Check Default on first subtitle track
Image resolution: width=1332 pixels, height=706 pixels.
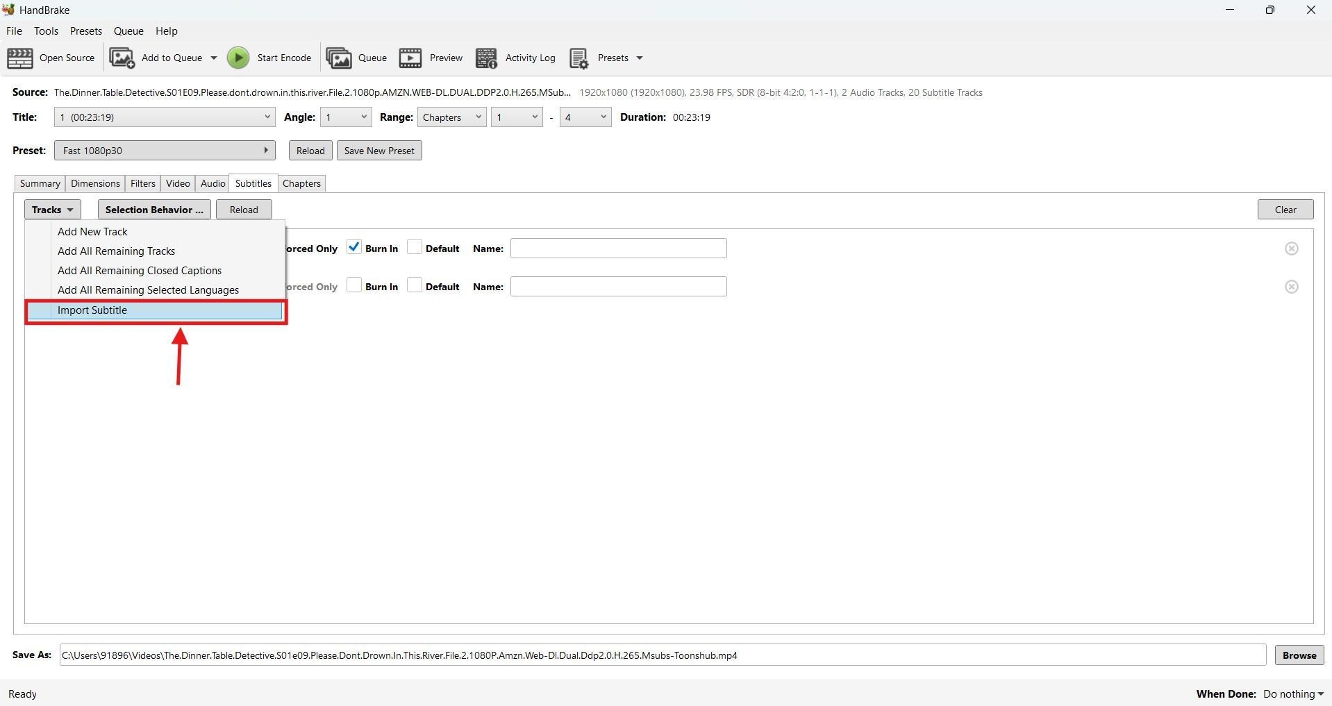coord(415,247)
